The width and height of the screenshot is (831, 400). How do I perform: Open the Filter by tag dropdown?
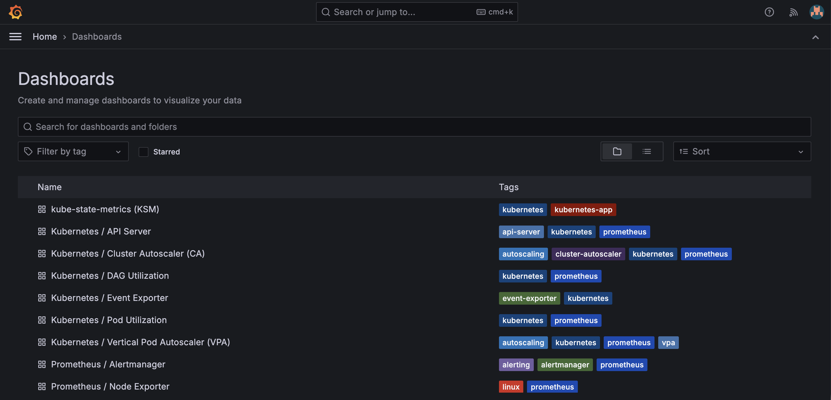point(73,151)
